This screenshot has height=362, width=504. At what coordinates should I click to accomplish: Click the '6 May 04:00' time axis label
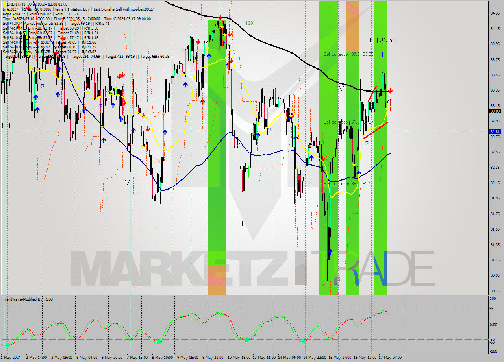[x=87, y=358]
